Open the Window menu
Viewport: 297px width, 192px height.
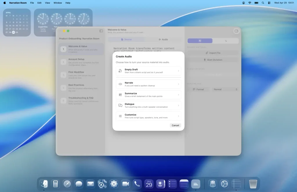coord(58,3)
